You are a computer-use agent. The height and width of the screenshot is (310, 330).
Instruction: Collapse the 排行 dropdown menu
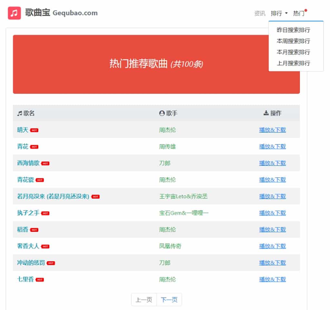279,14
